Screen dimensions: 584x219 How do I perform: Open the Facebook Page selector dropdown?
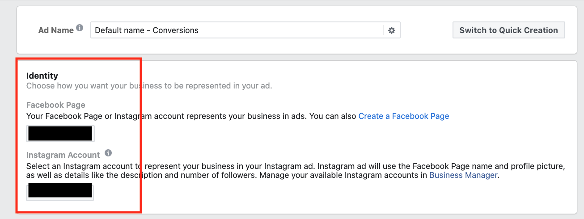(60, 134)
